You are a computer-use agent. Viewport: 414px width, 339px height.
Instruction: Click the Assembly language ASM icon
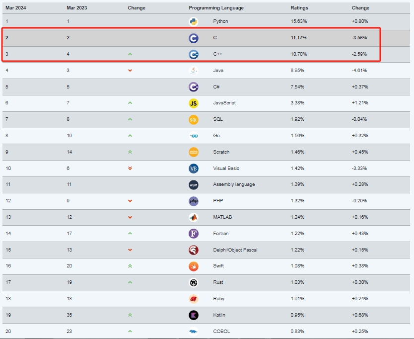coord(194,185)
